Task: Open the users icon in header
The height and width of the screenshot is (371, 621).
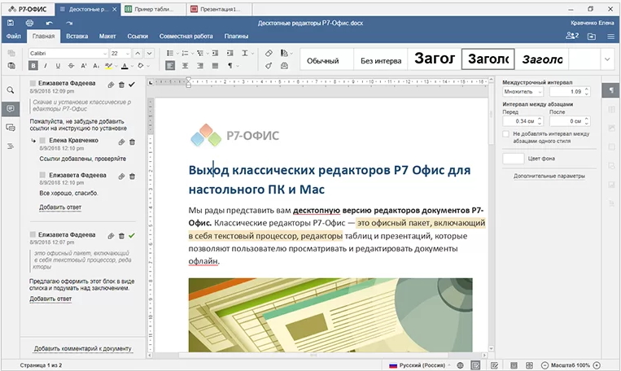Action: point(572,36)
